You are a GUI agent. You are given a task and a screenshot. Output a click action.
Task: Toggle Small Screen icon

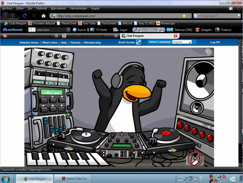138,42
